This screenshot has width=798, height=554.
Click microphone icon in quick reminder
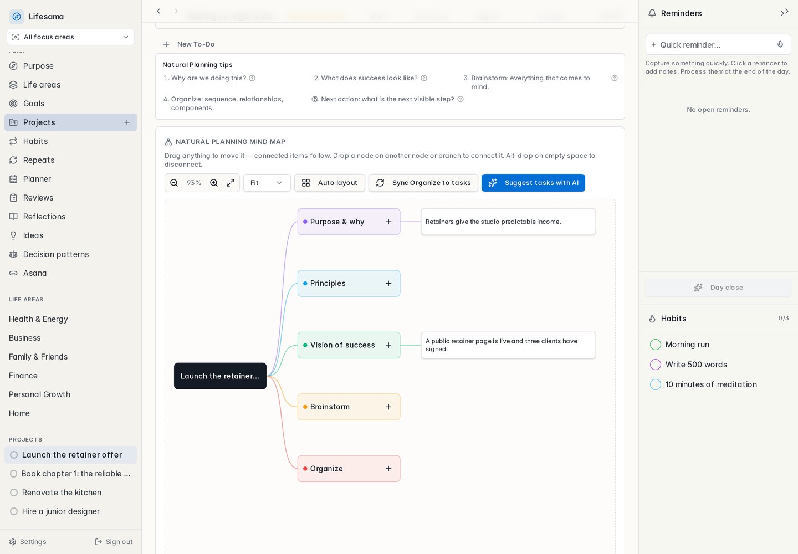click(x=780, y=44)
